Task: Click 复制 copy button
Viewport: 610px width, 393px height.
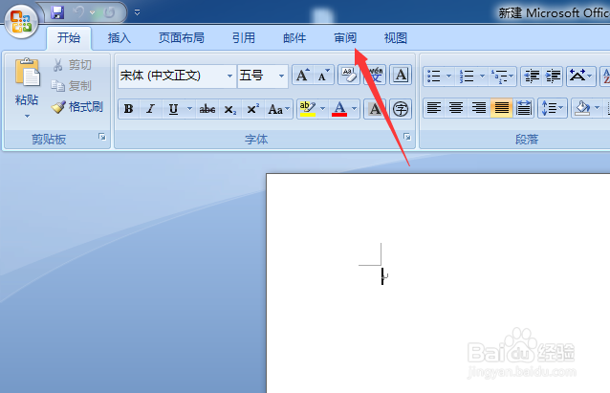Action: pos(73,86)
